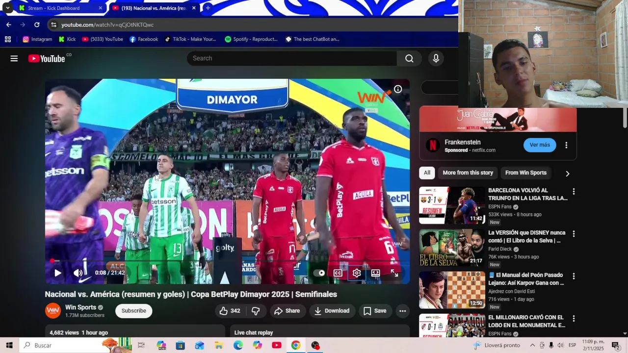
Task: Open options for El Millonario cayó video
Action: click(574, 318)
